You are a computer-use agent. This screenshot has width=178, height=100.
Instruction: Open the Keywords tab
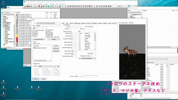(83, 23)
